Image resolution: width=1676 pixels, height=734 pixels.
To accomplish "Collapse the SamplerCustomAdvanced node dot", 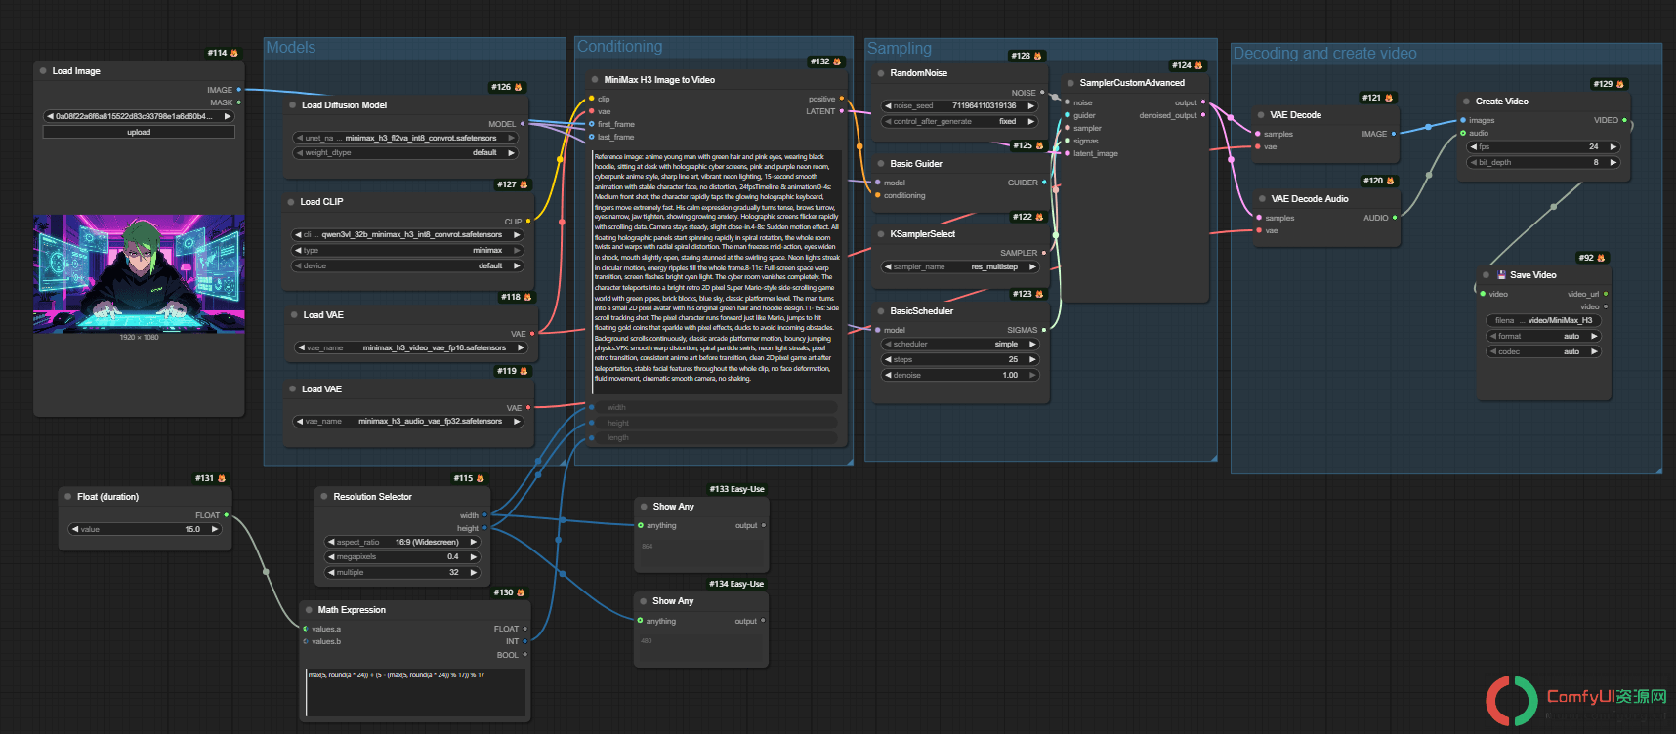I will coord(1070,83).
